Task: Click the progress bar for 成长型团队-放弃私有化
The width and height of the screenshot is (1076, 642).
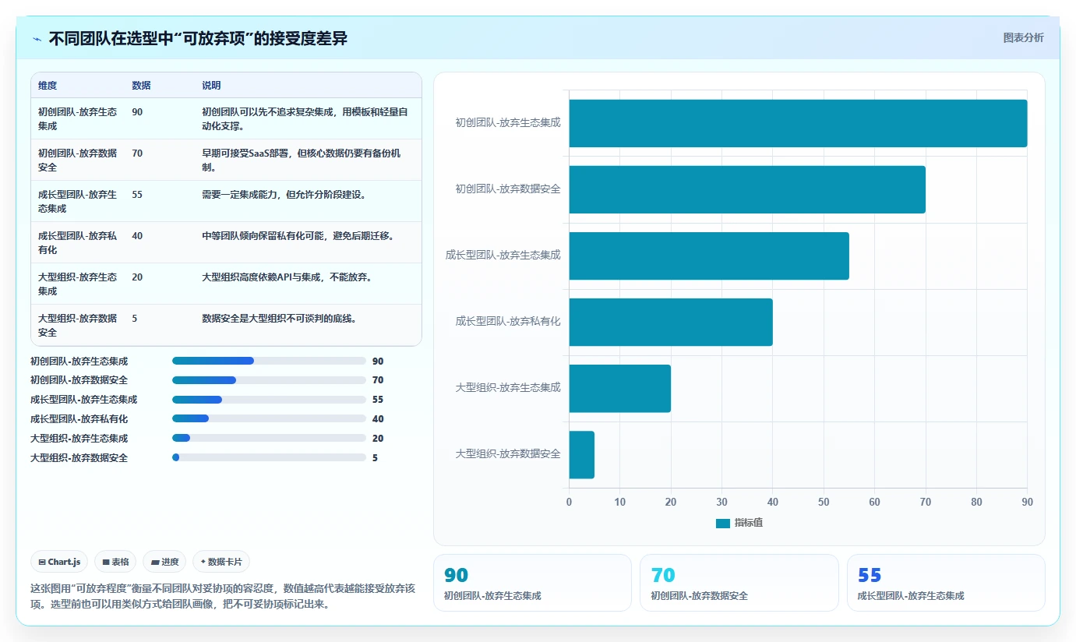Action: (269, 419)
